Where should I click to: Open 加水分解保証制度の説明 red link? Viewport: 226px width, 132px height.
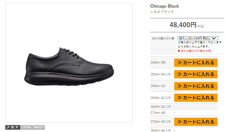pyautogui.click(x=194, y=51)
